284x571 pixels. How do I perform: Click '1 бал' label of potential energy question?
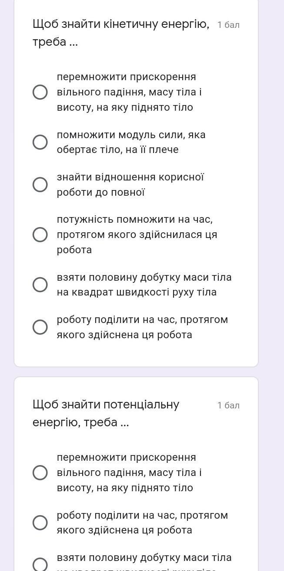(x=228, y=405)
